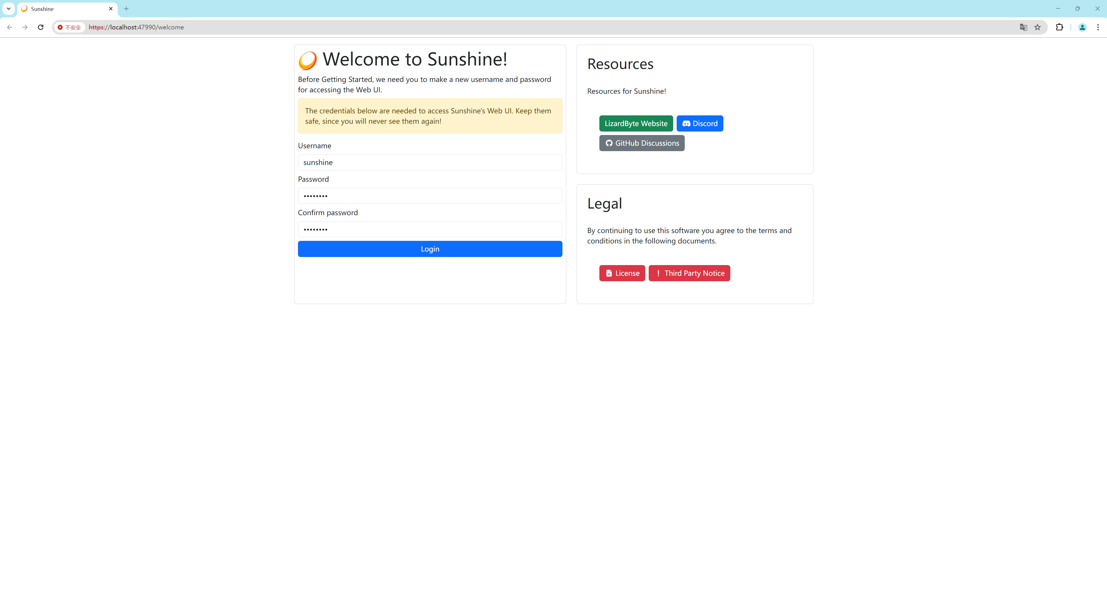Open the translate page icon

[x=1023, y=27]
